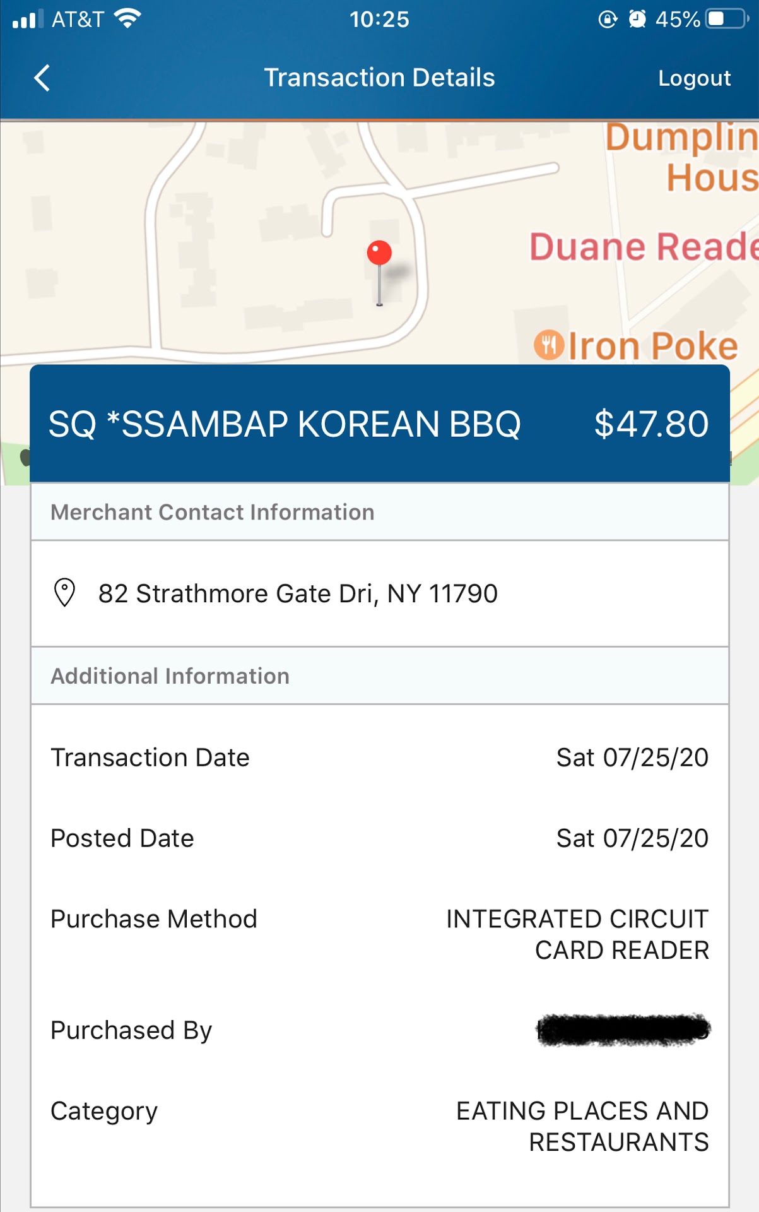Tap the Logout button
This screenshot has width=759, height=1212.
pos(694,78)
